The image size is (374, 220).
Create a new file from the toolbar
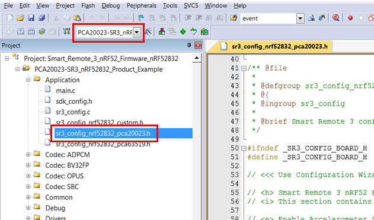[9, 18]
